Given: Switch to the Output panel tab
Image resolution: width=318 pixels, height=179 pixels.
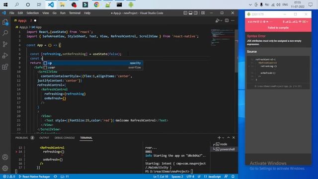Looking at the screenshot, I should coord(44,138).
